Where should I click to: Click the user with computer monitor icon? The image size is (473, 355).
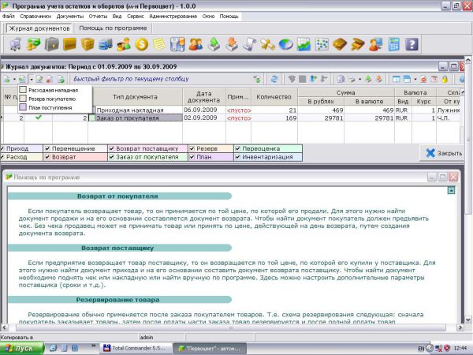pos(376,44)
